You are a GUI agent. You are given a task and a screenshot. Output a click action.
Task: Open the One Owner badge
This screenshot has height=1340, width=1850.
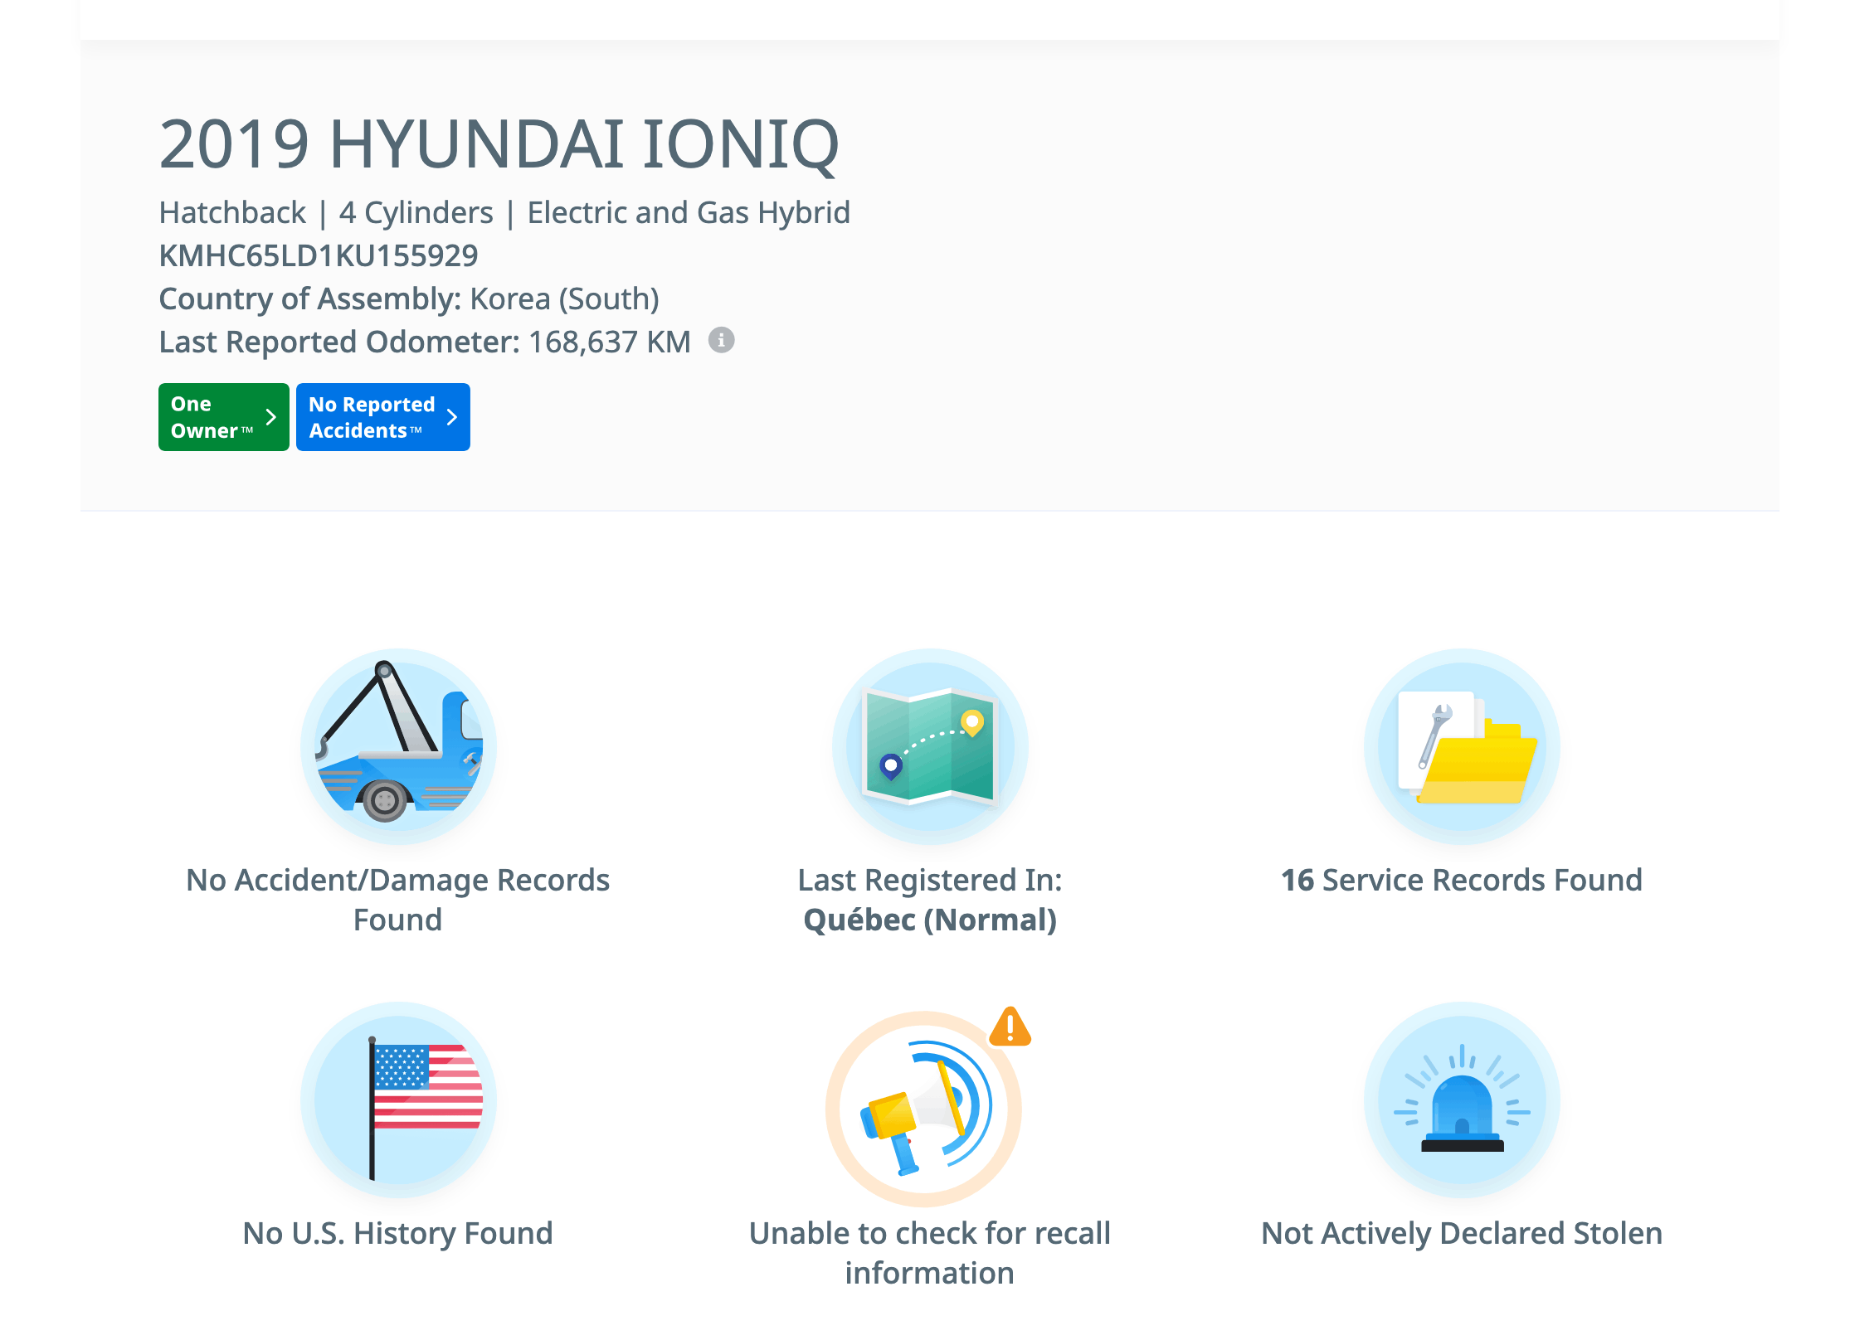(x=223, y=417)
